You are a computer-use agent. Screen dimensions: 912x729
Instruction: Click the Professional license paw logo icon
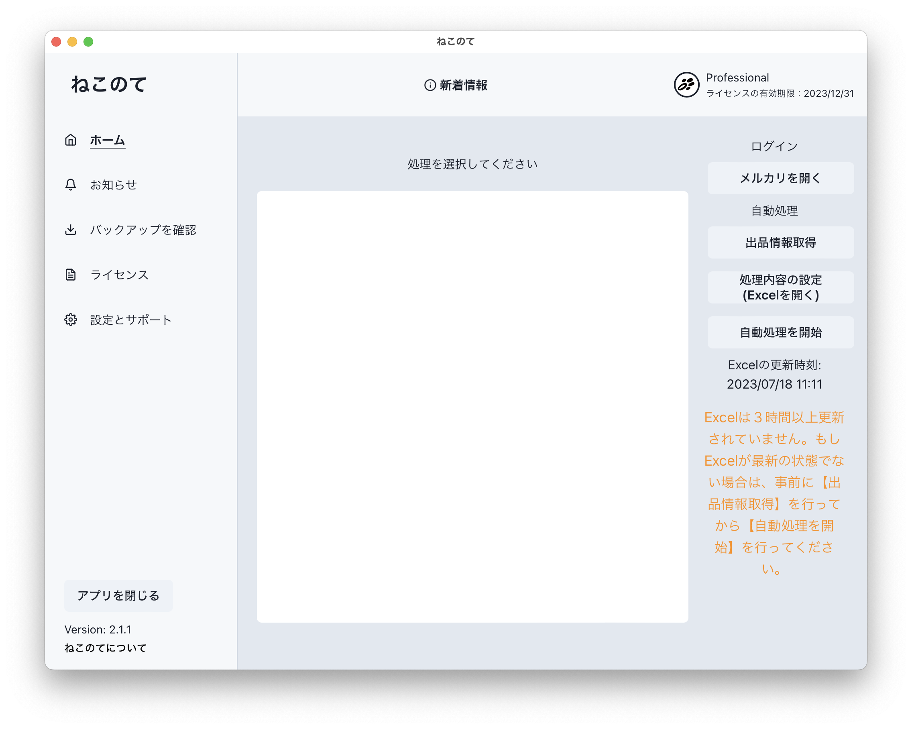686,85
